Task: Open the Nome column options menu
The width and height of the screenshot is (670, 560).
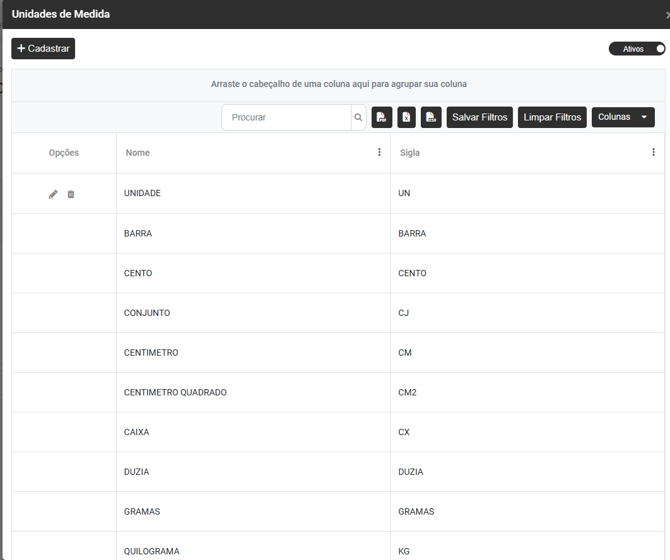Action: pos(379,152)
